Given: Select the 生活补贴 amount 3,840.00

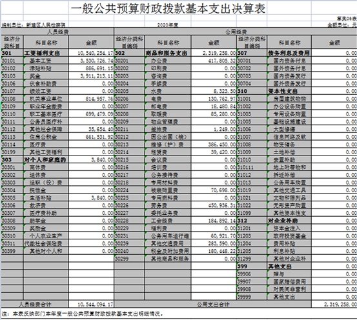Looking at the screenshot, I should [x=91, y=198].
